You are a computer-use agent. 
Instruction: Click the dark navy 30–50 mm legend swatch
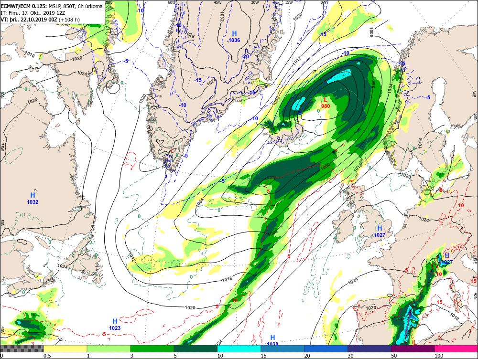(369, 348)
